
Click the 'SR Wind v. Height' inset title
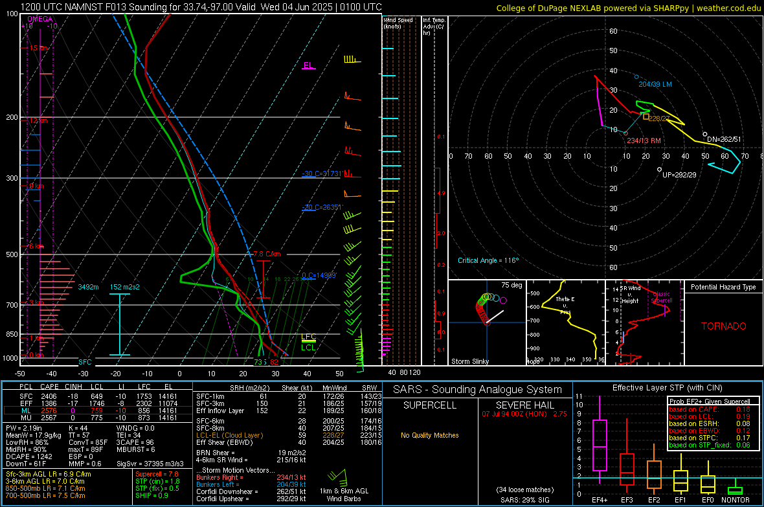click(x=630, y=295)
